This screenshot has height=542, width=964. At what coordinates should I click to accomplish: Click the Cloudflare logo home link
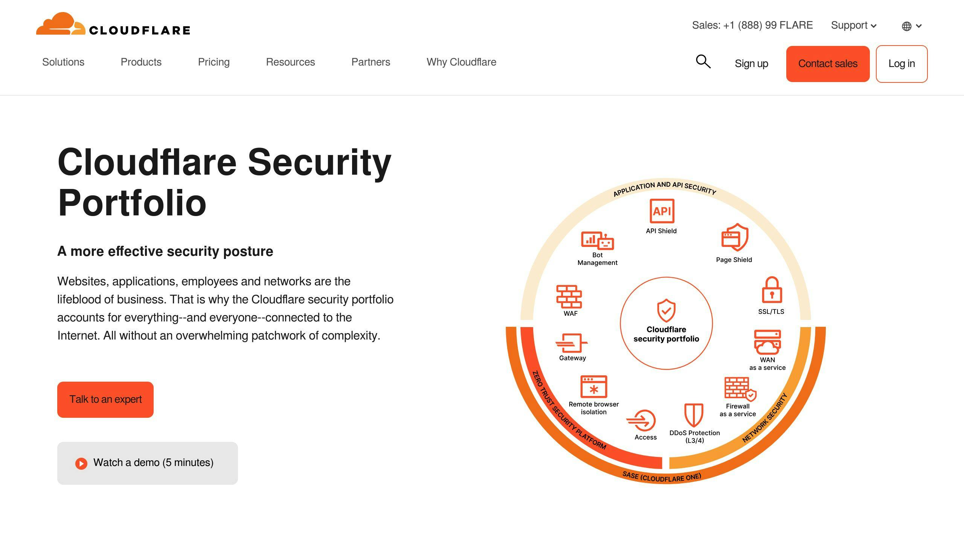tap(113, 25)
